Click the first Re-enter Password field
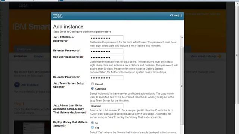The width and height of the screenshot is (239, 134). pos(106,51)
